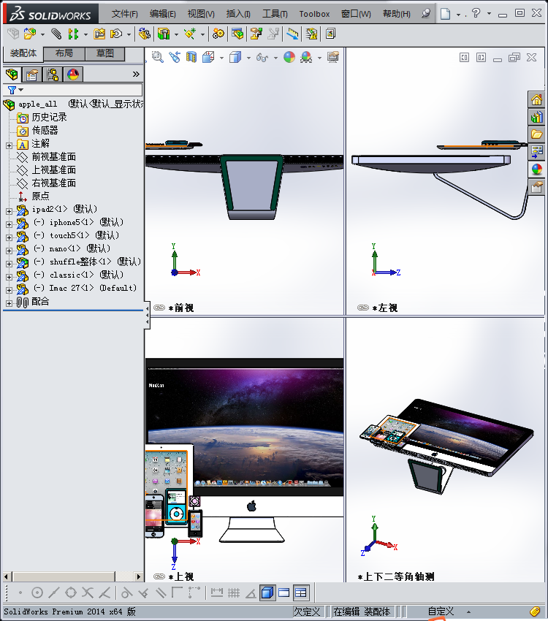Open the View Orientation cube icon

pyautogui.click(x=208, y=58)
